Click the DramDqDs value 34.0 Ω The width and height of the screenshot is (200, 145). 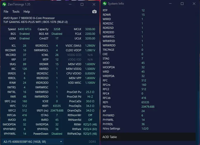[90, 110]
